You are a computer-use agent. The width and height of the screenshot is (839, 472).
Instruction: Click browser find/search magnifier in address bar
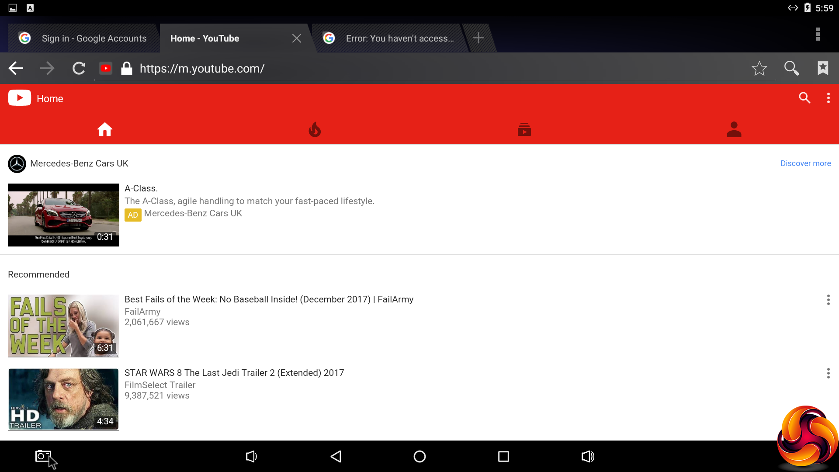[791, 68]
